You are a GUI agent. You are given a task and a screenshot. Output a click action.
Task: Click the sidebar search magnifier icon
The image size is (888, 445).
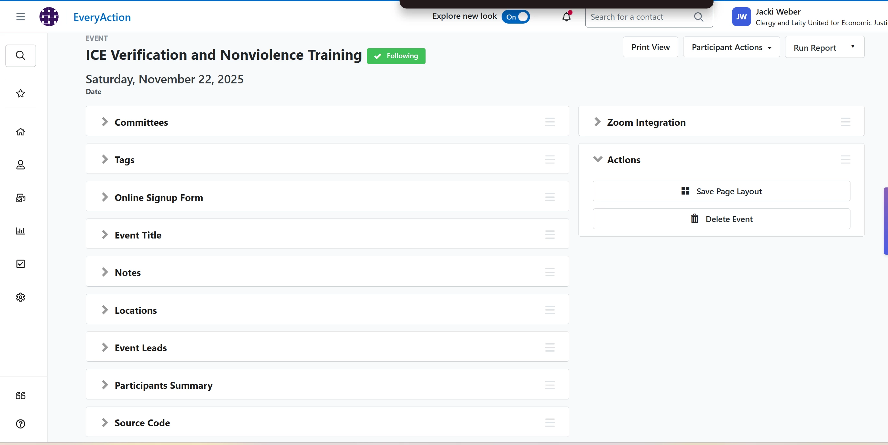[x=21, y=55]
